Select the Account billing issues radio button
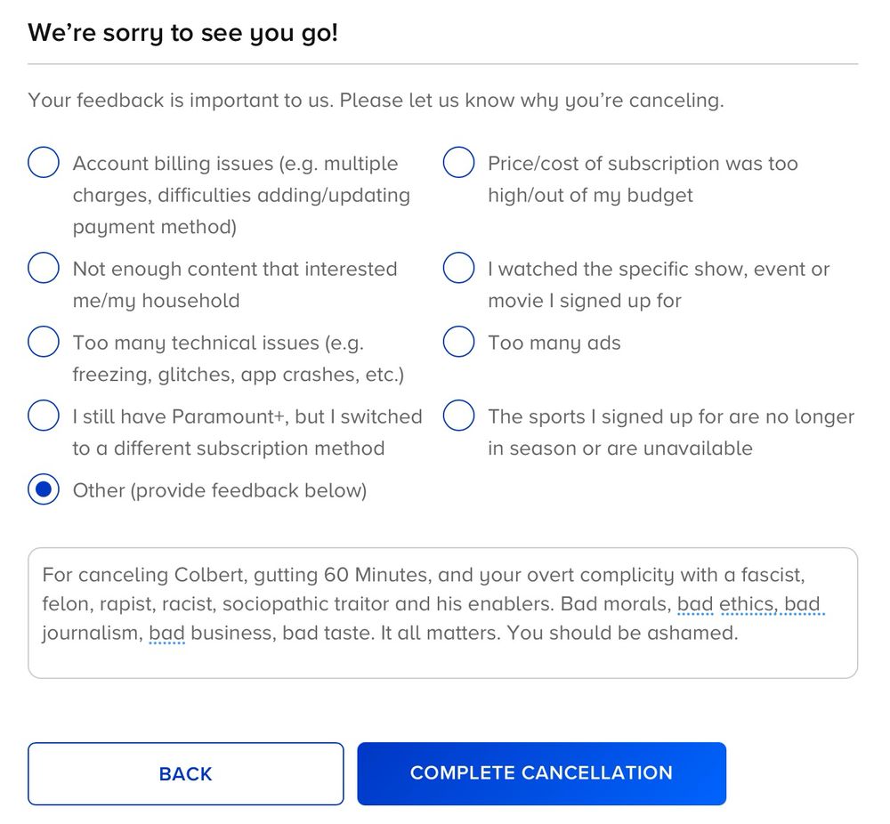Image resolution: width=890 pixels, height=824 pixels. click(44, 164)
